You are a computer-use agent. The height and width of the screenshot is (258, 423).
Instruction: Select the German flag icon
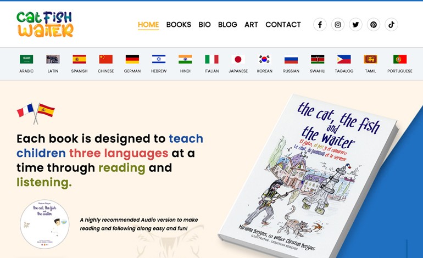click(x=132, y=59)
